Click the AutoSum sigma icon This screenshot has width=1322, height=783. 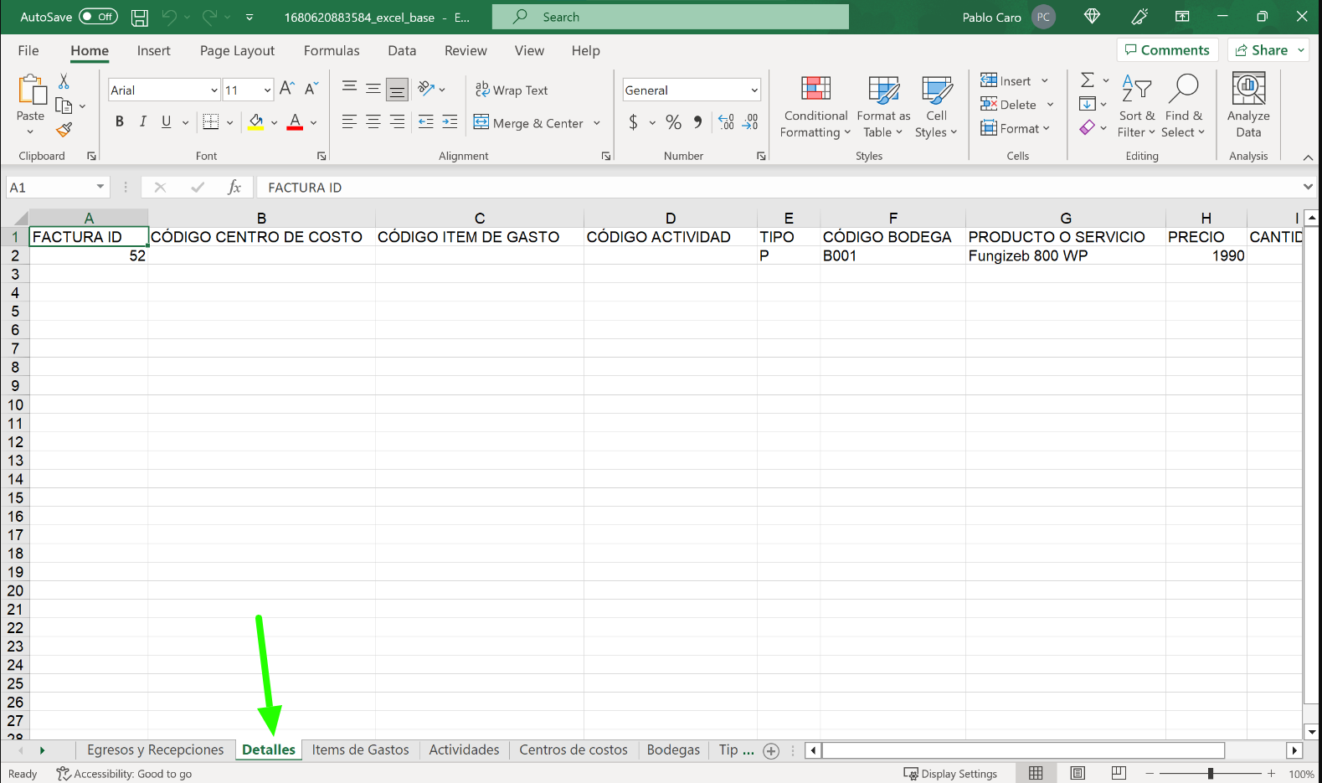coord(1087,80)
